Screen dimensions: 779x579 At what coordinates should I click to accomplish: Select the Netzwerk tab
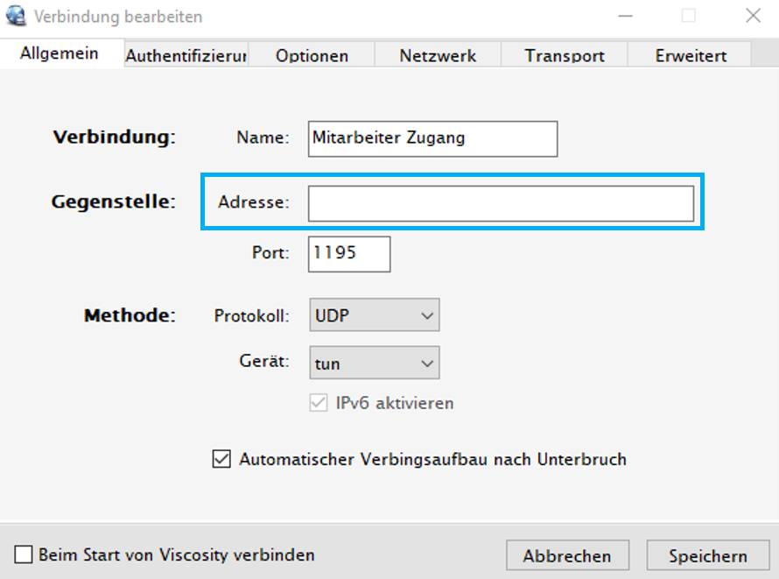pos(438,55)
